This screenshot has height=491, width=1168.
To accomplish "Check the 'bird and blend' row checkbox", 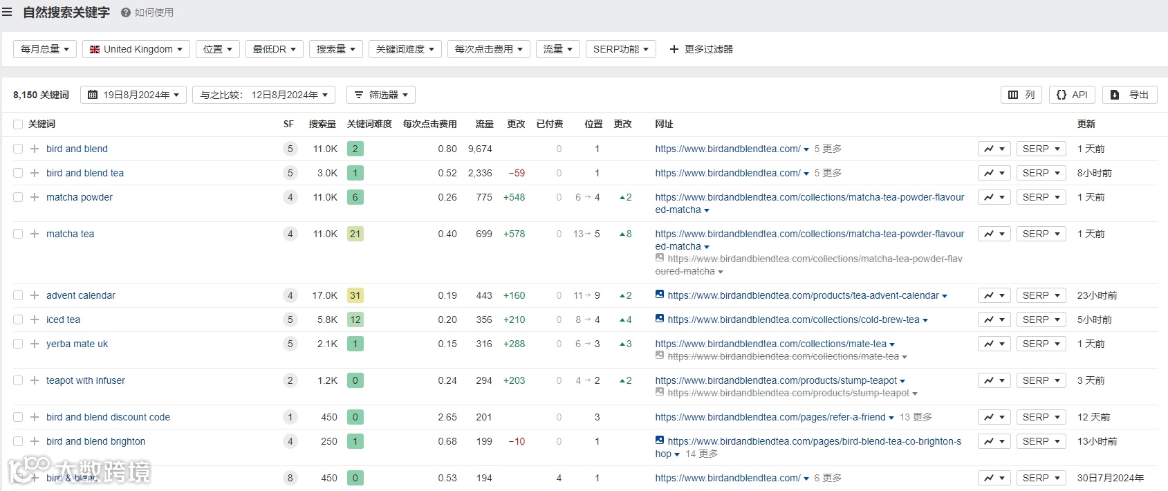I will click(x=18, y=149).
